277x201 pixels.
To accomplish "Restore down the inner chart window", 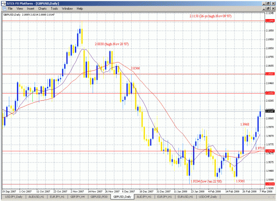I will [268, 8].
